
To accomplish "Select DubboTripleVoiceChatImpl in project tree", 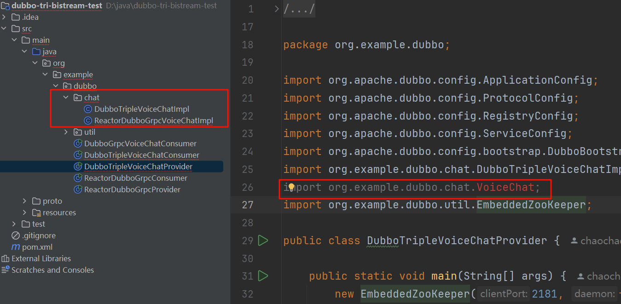I will pyautogui.click(x=142, y=109).
